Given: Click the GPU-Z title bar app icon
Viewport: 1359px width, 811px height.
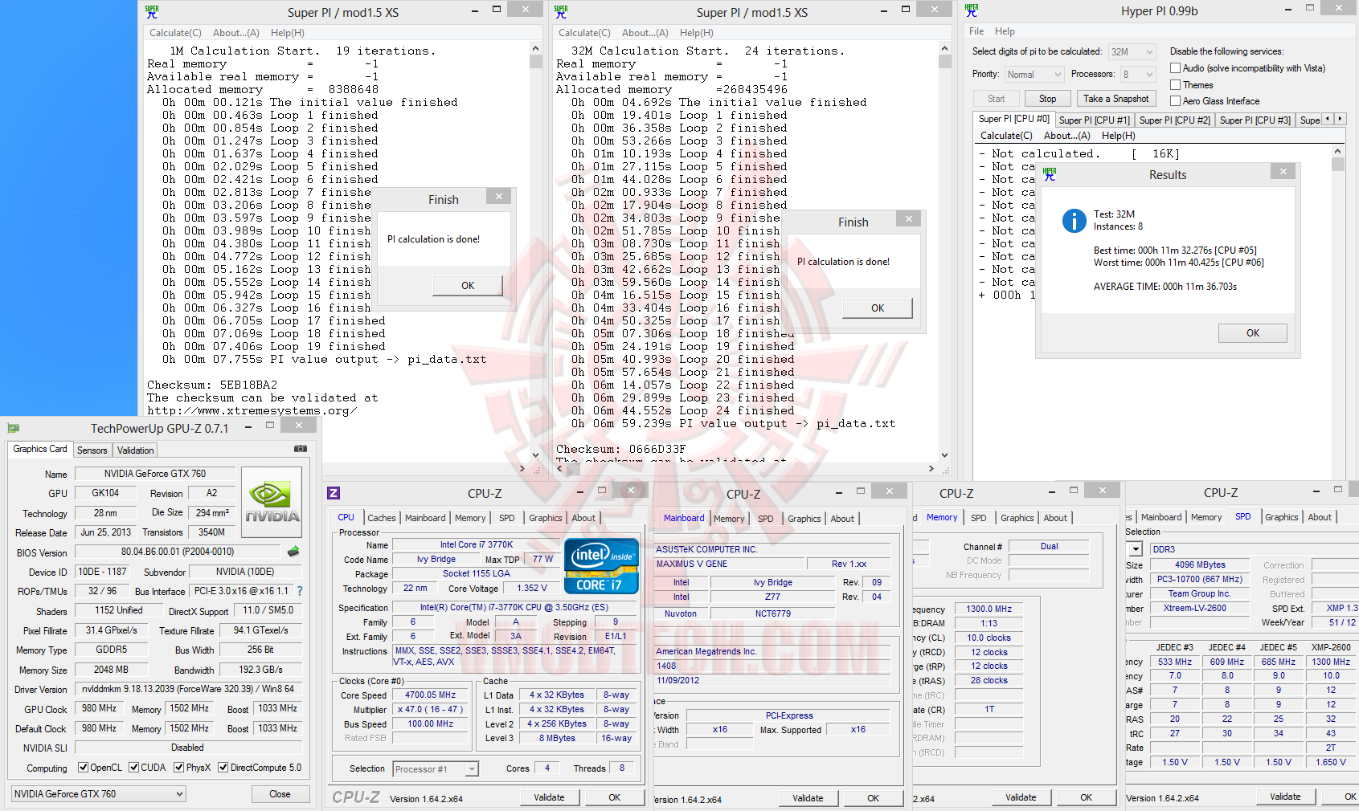Looking at the screenshot, I should coord(14,428).
